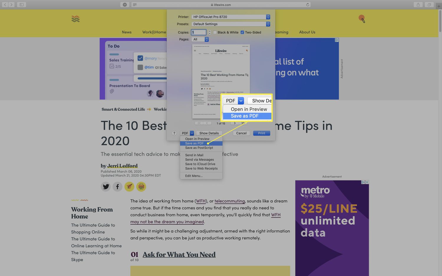442x276 pixels.
Task: Click Ask for What You Need heading
Action: [179, 255]
